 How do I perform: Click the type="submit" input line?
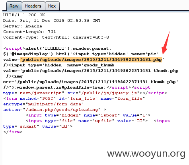pyautogui.click(x=38, y=126)
